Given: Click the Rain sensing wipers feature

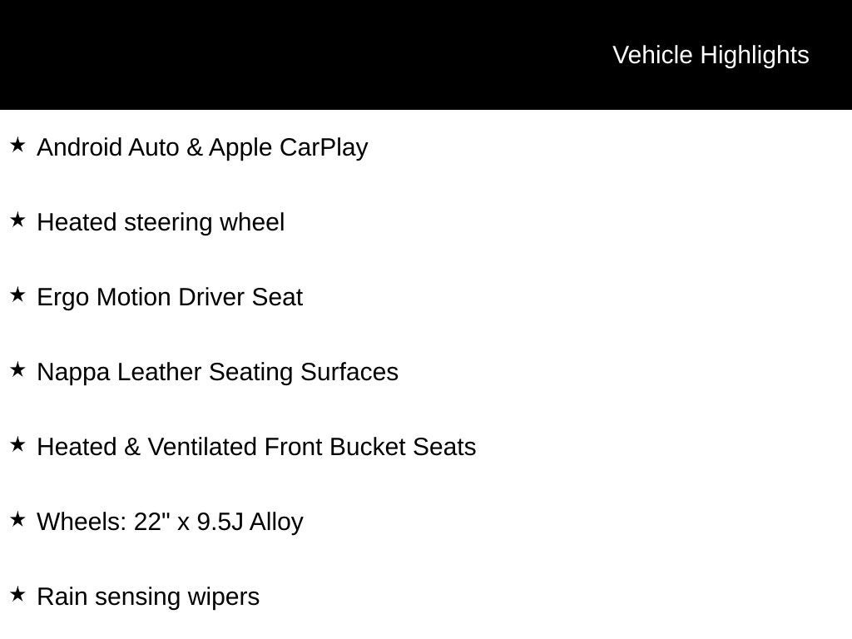Looking at the screenshot, I should (148, 597).
